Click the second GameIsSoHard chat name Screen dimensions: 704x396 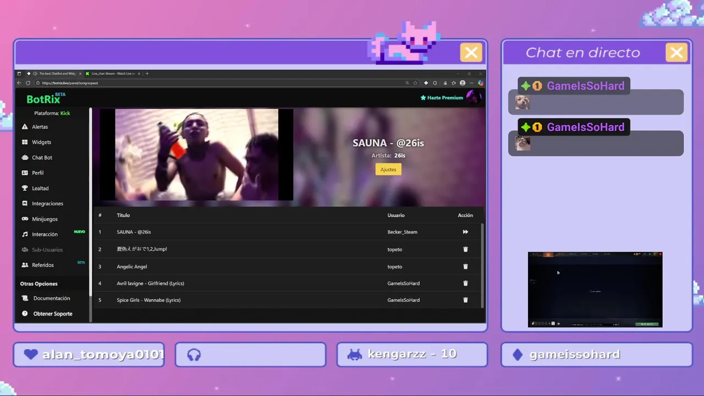[585, 127]
